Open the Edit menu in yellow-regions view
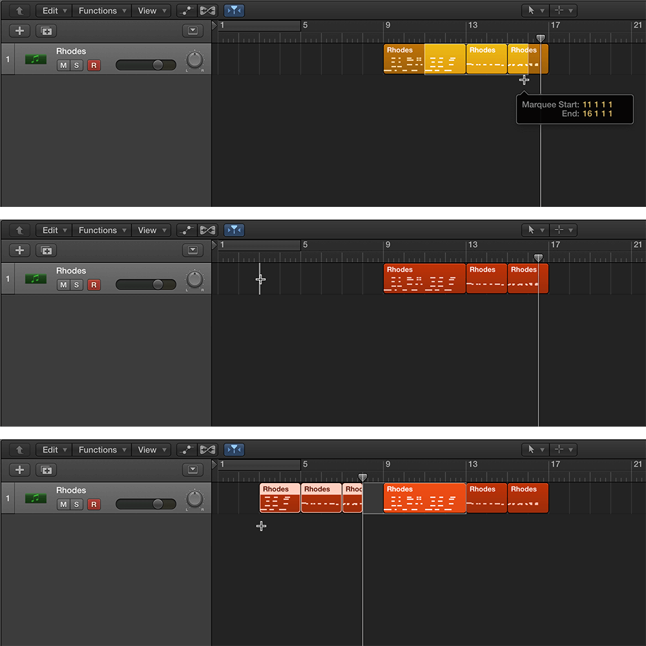Screen dimensions: 646x646 point(54,11)
